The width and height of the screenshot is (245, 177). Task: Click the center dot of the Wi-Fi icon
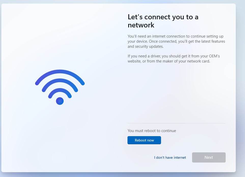tap(60, 101)
